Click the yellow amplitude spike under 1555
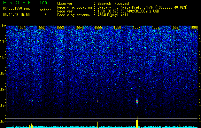This screenshot has width=201, height=128. point(98,125)
